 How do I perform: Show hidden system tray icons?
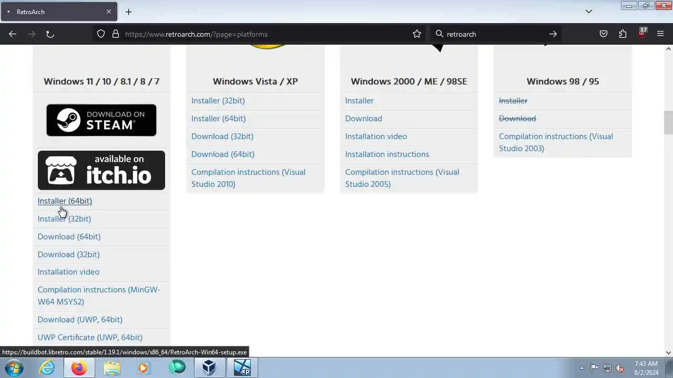point(582,368)
